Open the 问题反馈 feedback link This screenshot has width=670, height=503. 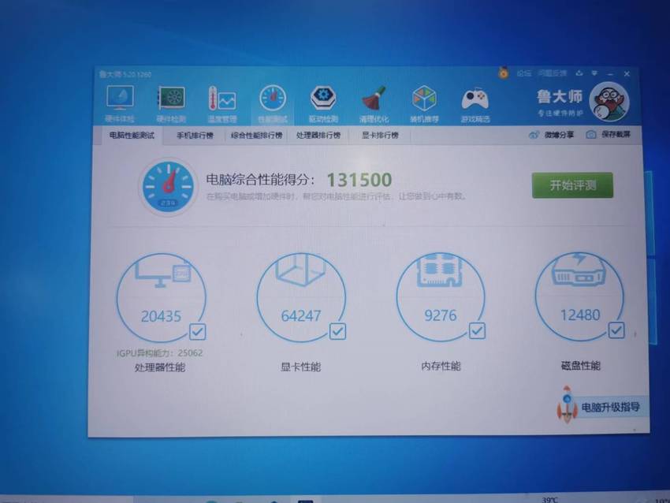click(x=552, y=73)
